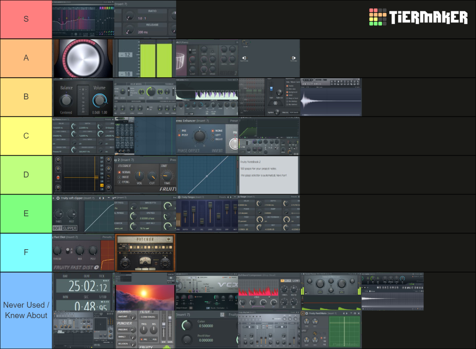Open the Fruity Flangus plugin menu
This screenshot has height=349, width=476.
pos(179,197)
